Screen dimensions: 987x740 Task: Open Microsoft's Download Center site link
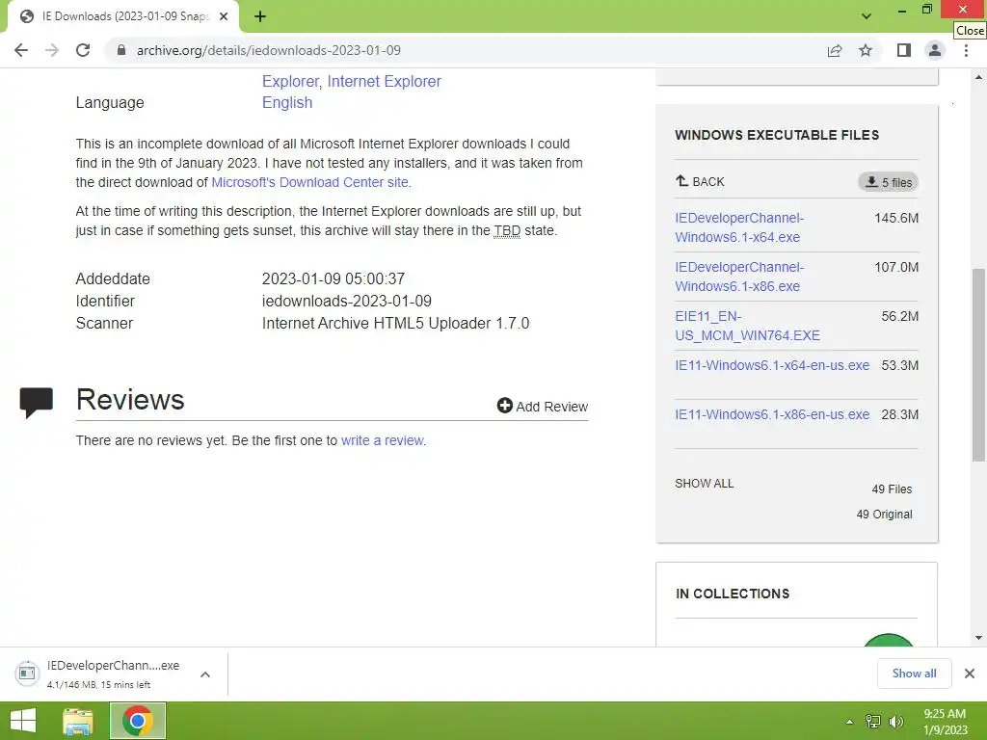click(309, 182)
